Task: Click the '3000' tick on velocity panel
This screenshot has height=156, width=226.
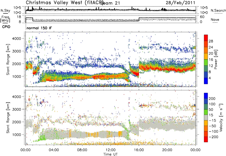Action: 17,109
